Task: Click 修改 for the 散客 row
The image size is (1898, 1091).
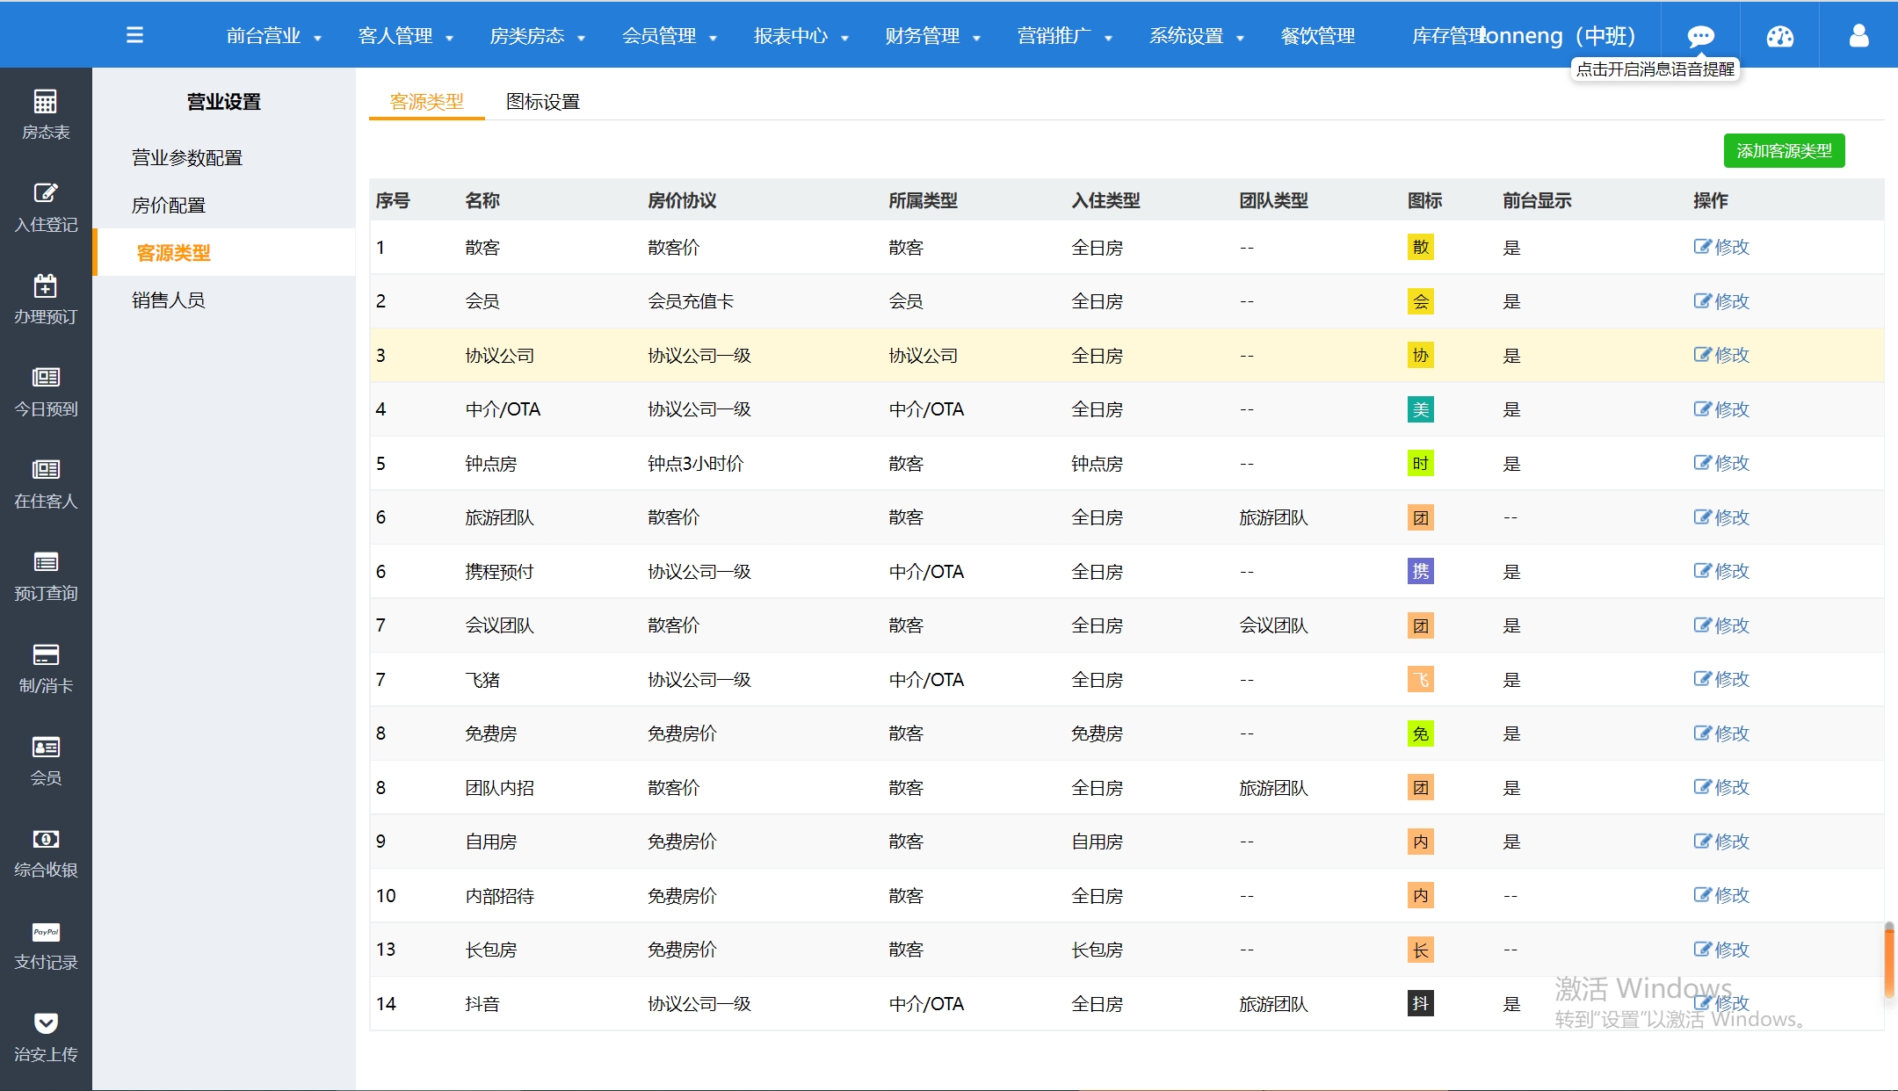Action: (x=1721, y=247)
